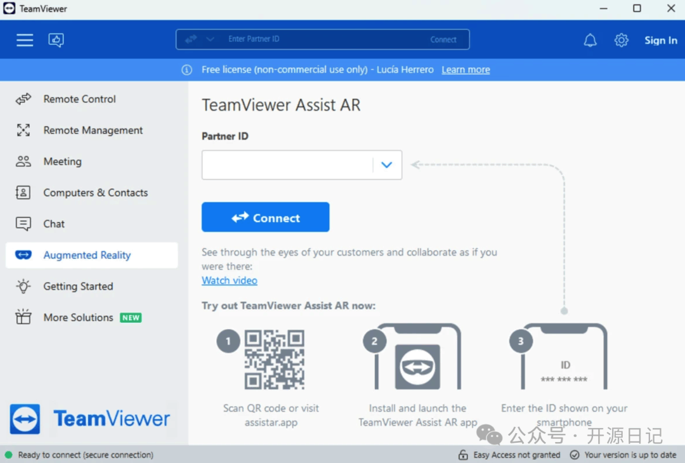This screenshot has height=463, width=685.
Task: Click Sign In
Action: tap(660, 40)
